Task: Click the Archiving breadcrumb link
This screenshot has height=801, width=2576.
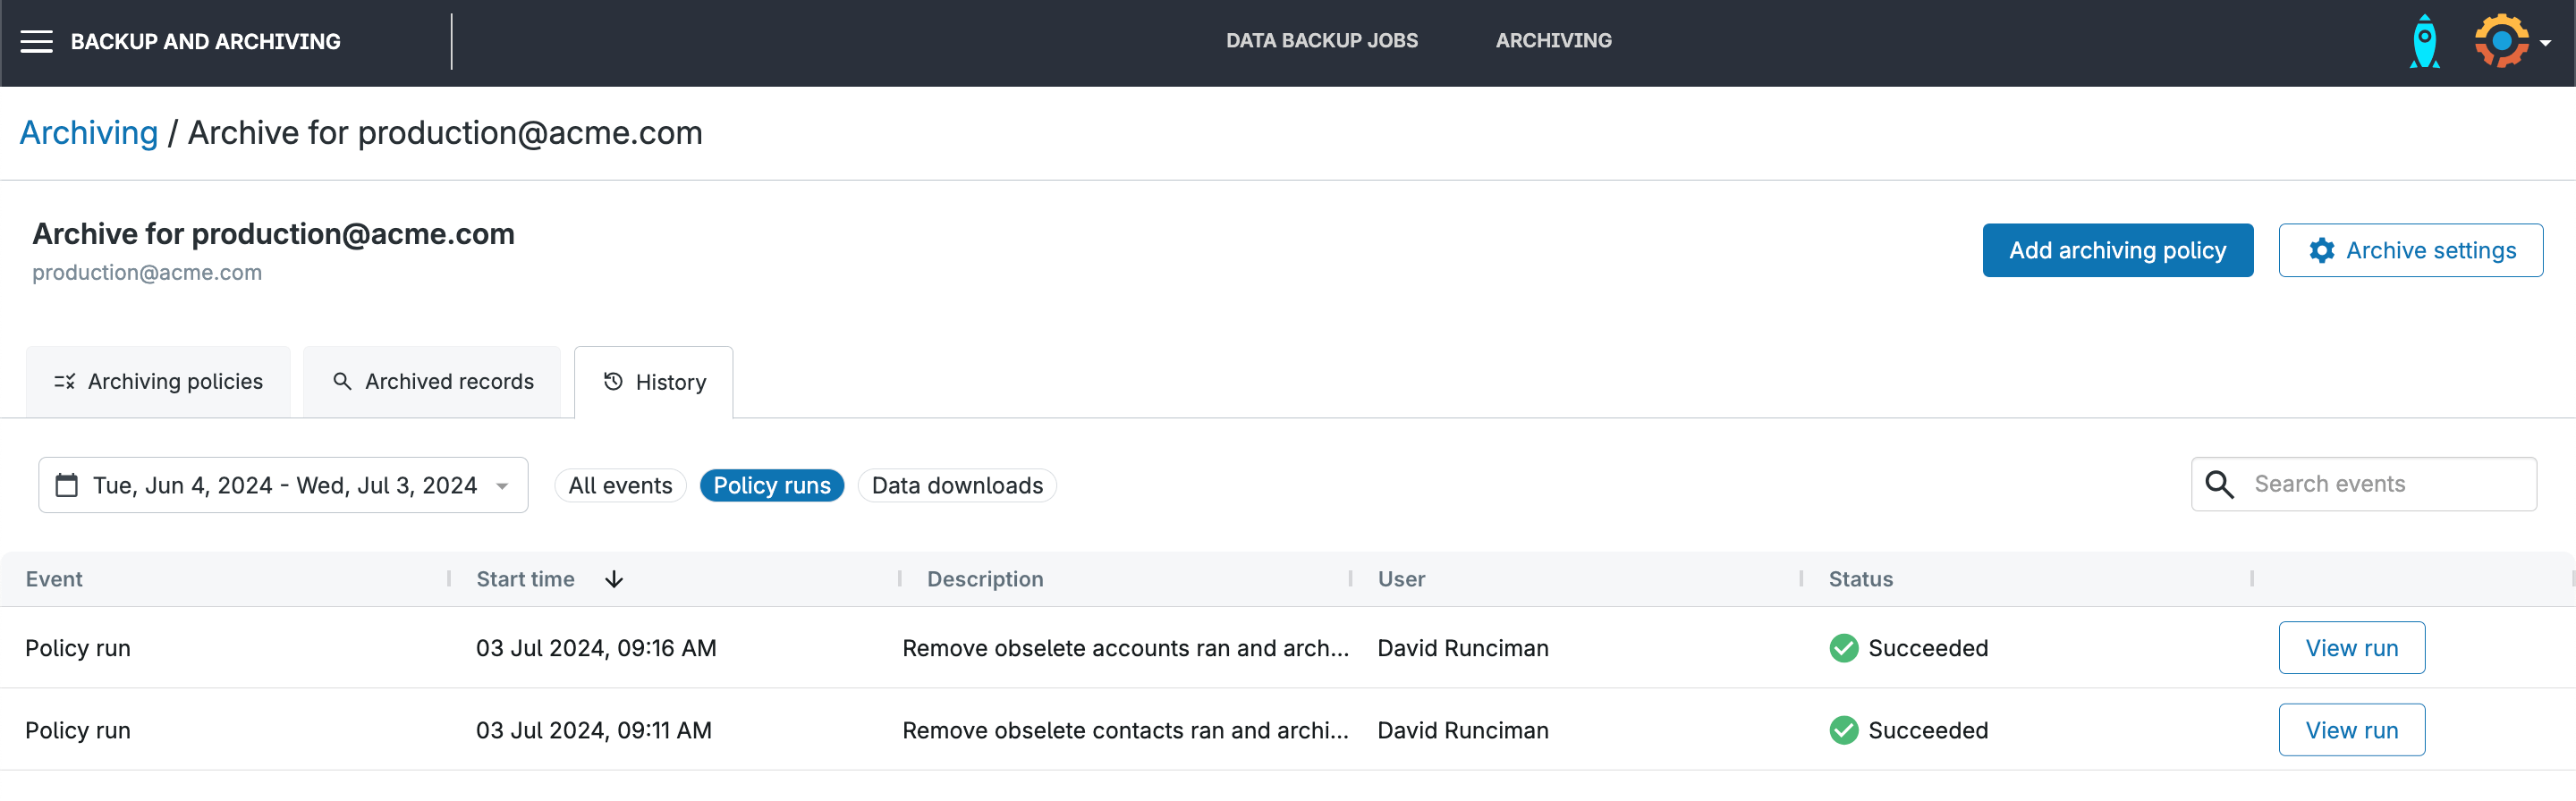Action: 89,133
